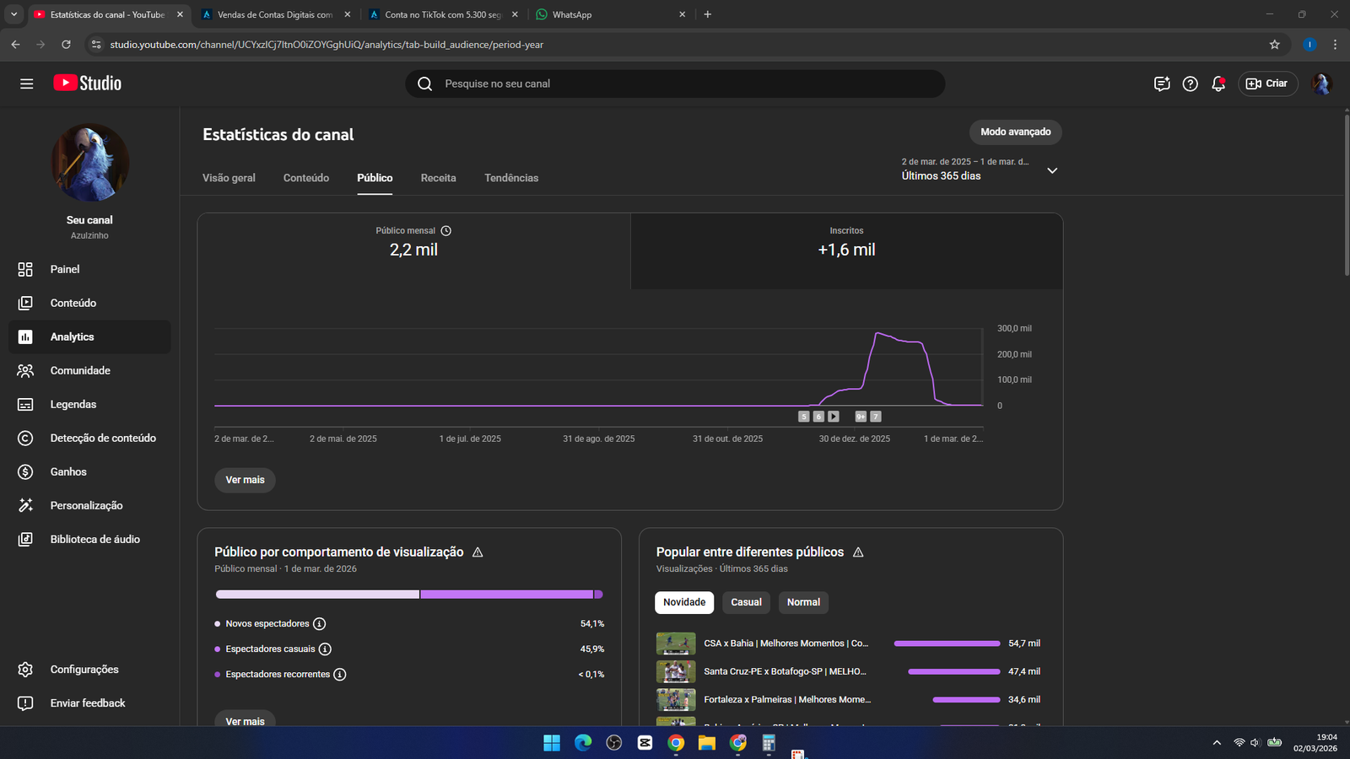Select the Normal audience filter chip
Viewport: 1350px width, 759px height.
(803, 602)
